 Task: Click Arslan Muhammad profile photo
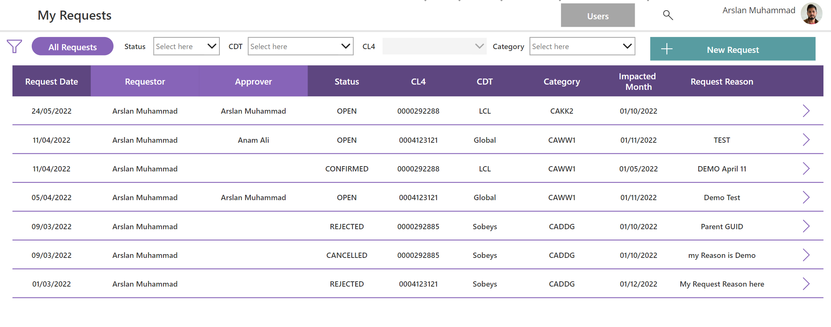tap(811, 14)
